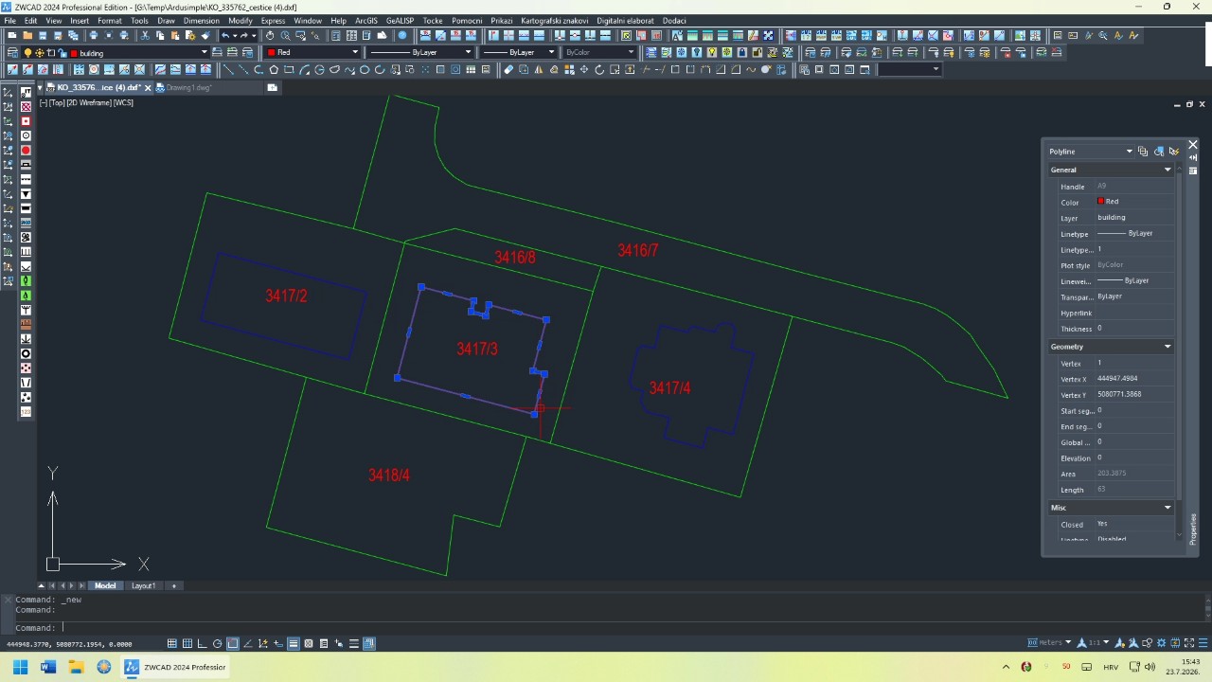The image size is (1212, 682).
Task: Switch to the Drawing1.dwg document tab
Action: [x=188, y=87]
